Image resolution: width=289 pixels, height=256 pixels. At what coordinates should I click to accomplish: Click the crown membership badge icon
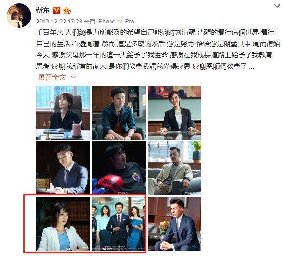tap(67, 10)
